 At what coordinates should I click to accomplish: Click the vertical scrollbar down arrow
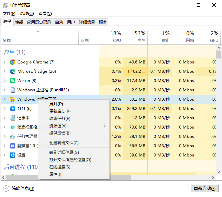[x=219, y=172]
